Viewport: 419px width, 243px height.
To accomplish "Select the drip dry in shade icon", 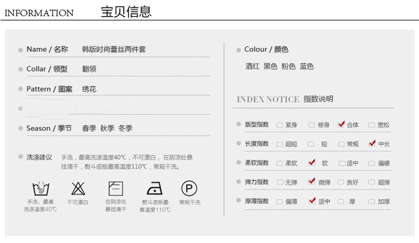I will point(116,188).
